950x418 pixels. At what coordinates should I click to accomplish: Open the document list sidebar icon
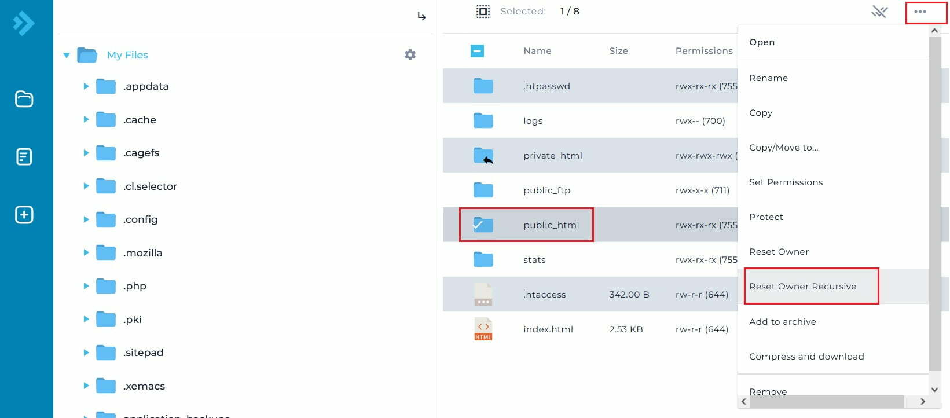click(24, 157)
